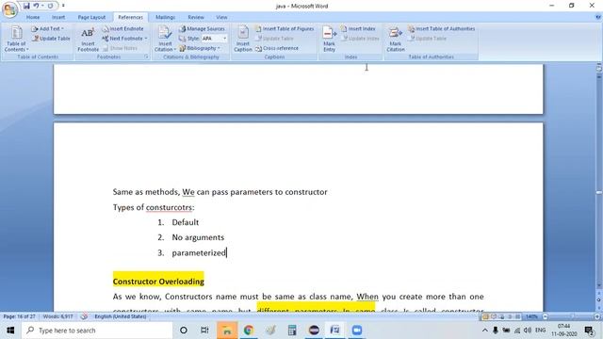The height and width of the screenshot is (339, 603).
Task: Click Insert Table of Authorities
Action: [x=442, y=29]
